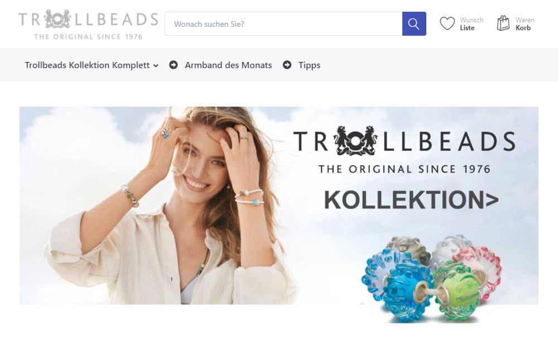
Task: Open the Tipps page
Action: (x=309, y=65)
